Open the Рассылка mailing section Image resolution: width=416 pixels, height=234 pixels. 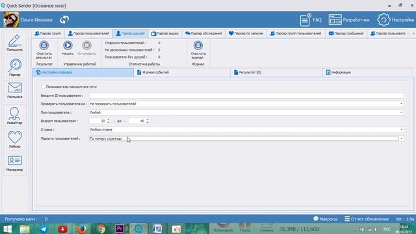[x=14, y=90]
